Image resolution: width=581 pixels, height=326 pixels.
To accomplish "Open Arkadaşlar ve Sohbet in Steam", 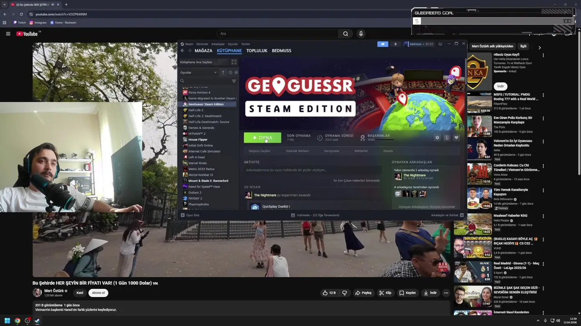I will pos(447,215).
